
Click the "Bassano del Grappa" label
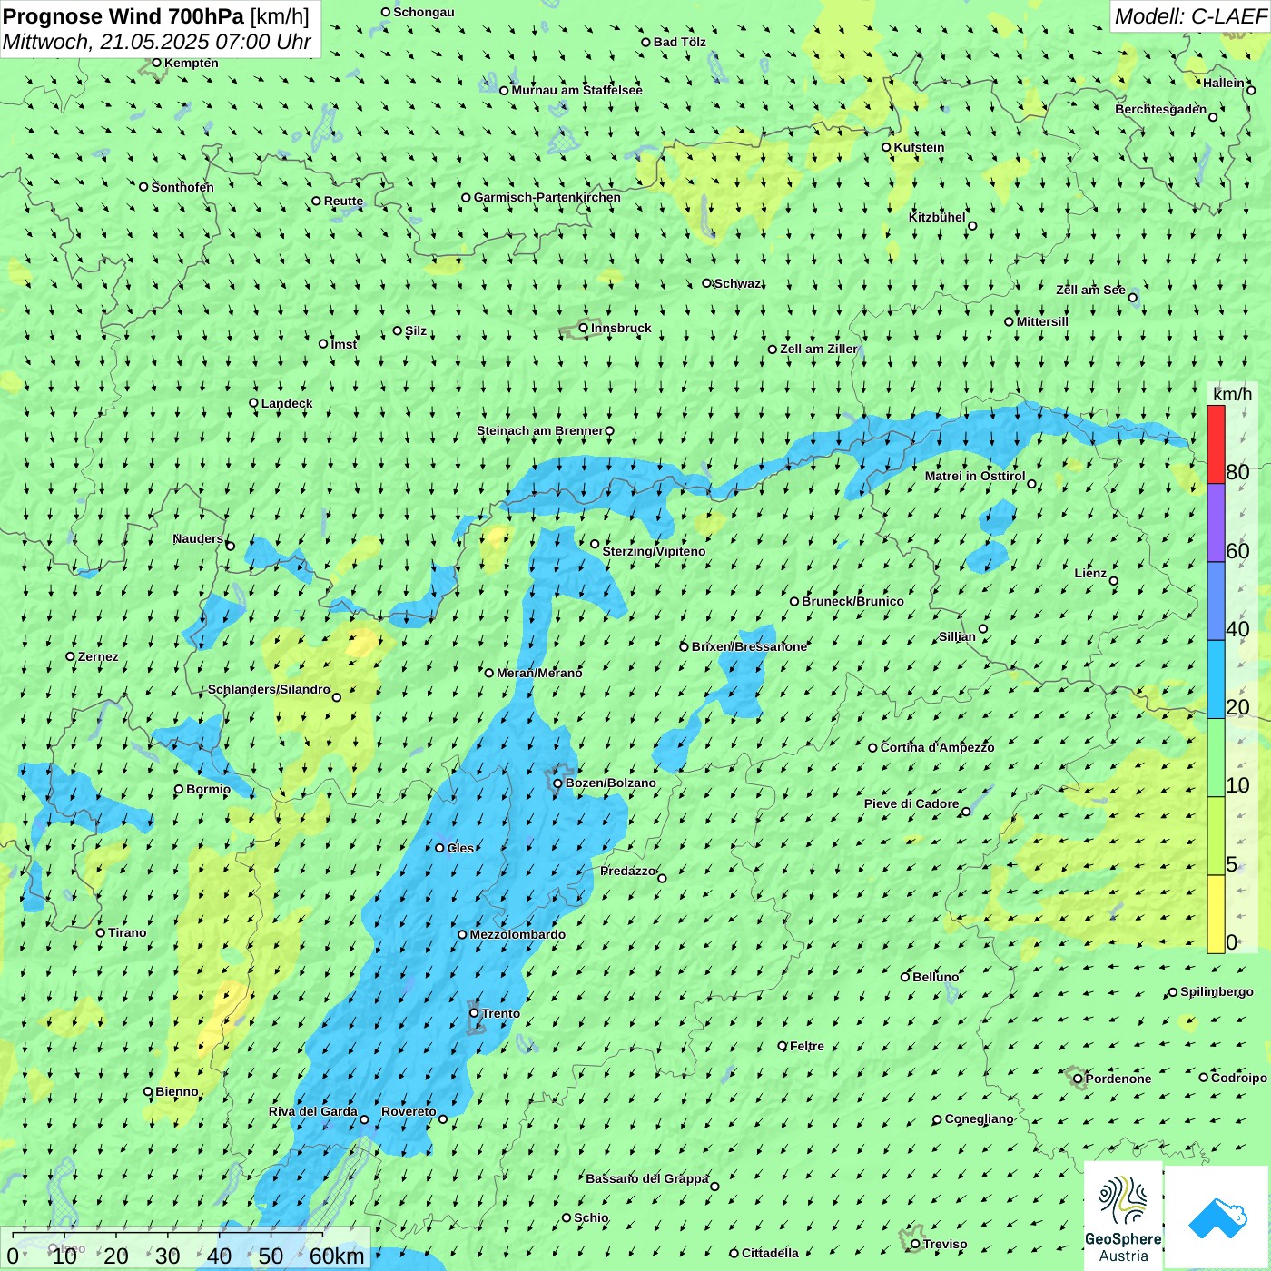click(x=647, y=1178)
